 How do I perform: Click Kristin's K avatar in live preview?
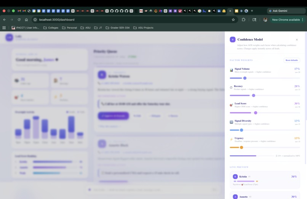pyautogui.click(x=235, y=177)
